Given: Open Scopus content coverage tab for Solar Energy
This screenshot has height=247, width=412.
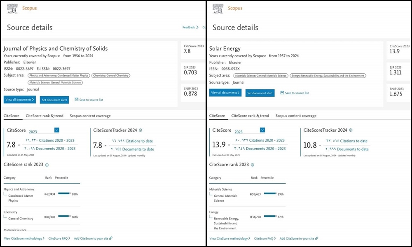Looking at the screenshot, I should coord(296,116).
